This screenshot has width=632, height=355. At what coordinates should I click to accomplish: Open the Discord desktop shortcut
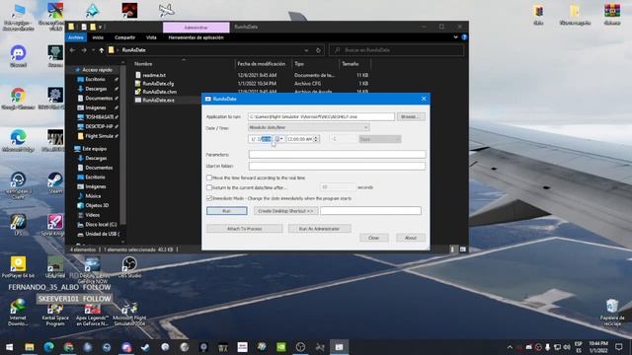pyautogui.click(x=18, y=56)
